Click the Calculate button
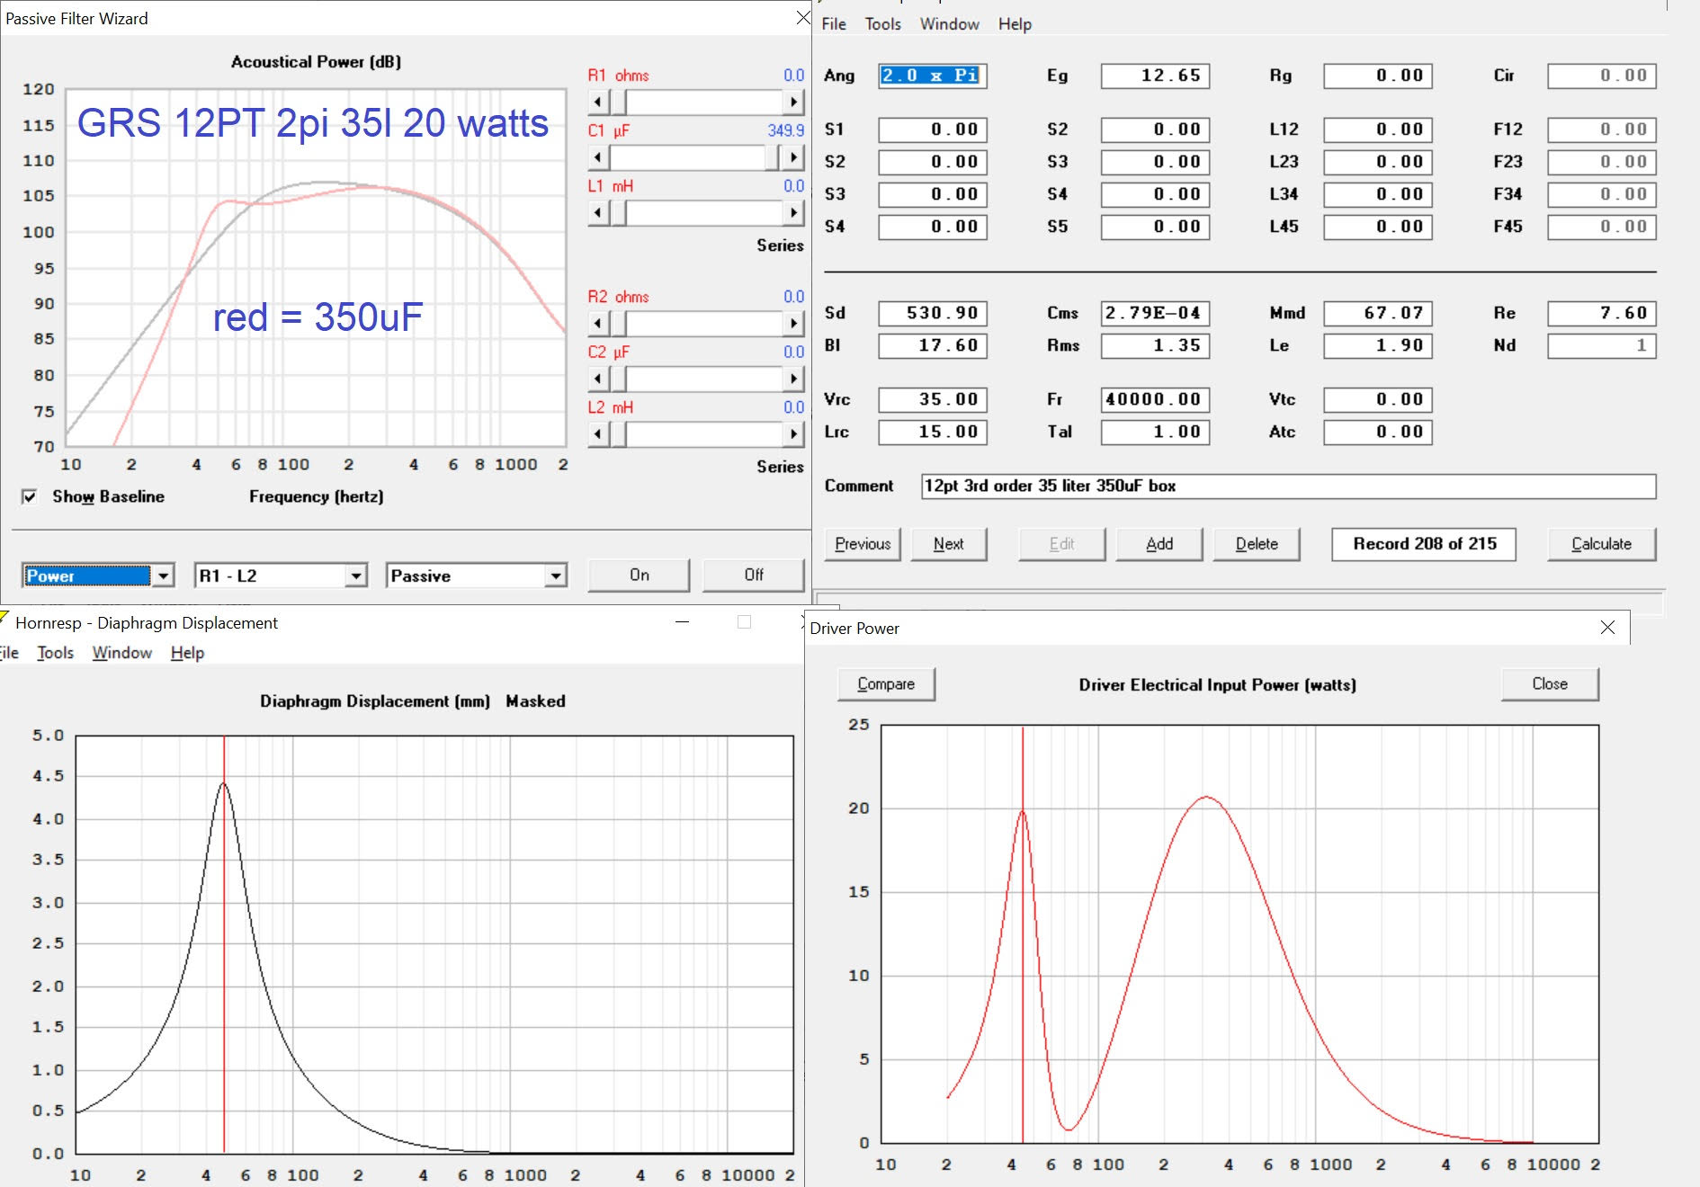 click(1601, 544)
